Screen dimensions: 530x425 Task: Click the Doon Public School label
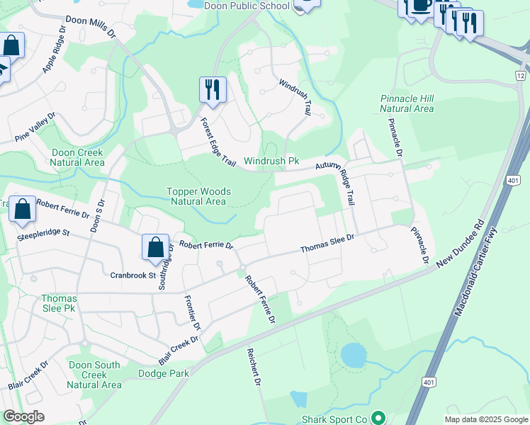click(247, 6)
